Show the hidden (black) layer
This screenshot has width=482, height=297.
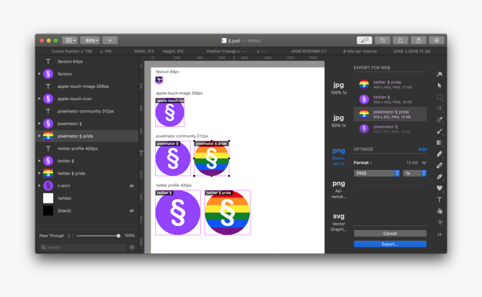[132, 211]
